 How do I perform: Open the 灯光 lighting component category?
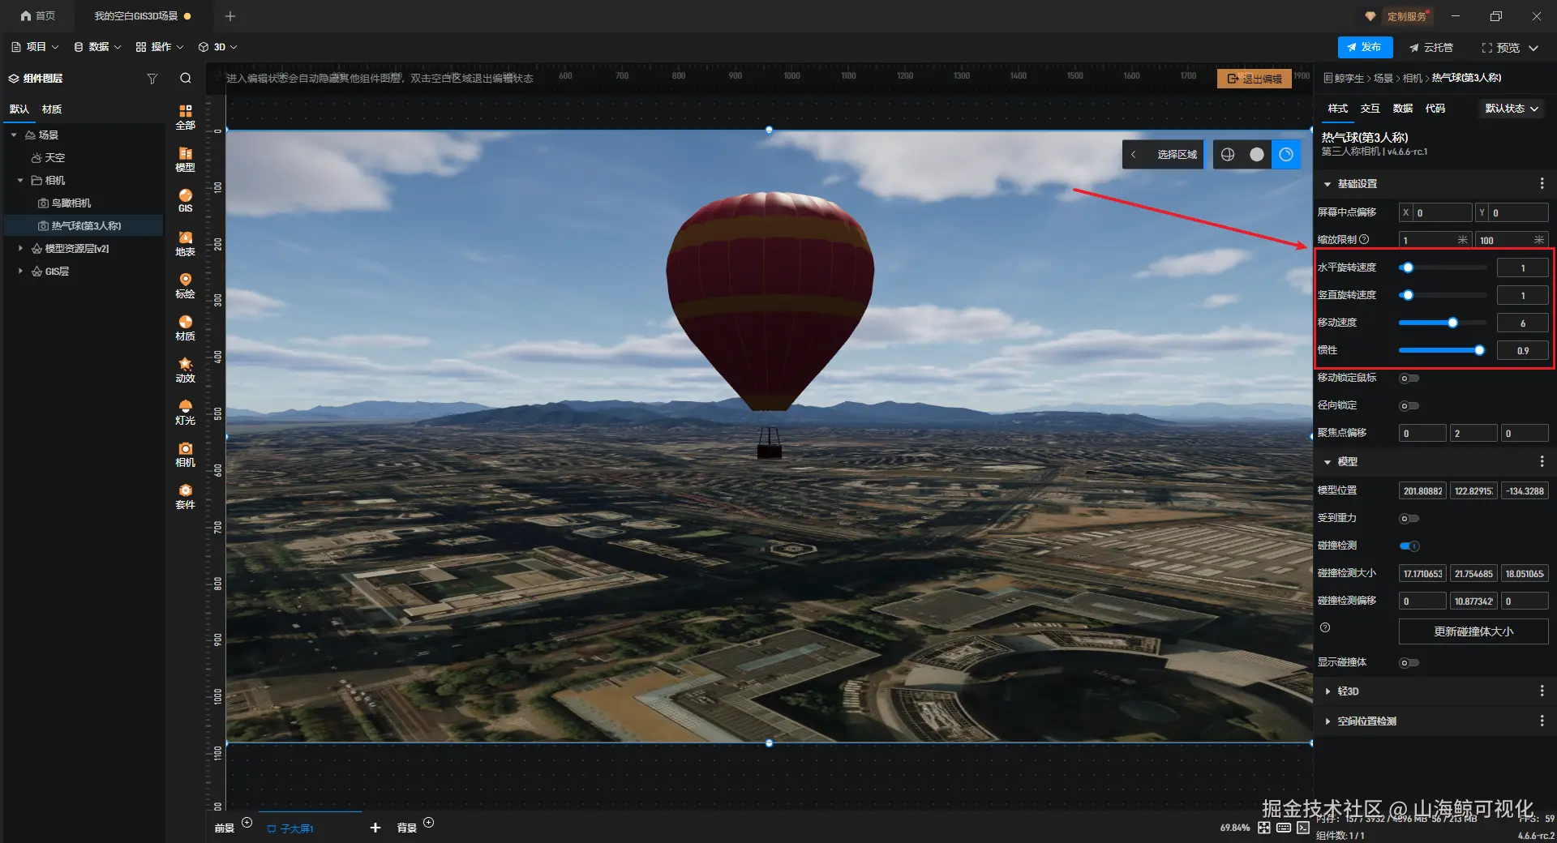pos(186,412)
